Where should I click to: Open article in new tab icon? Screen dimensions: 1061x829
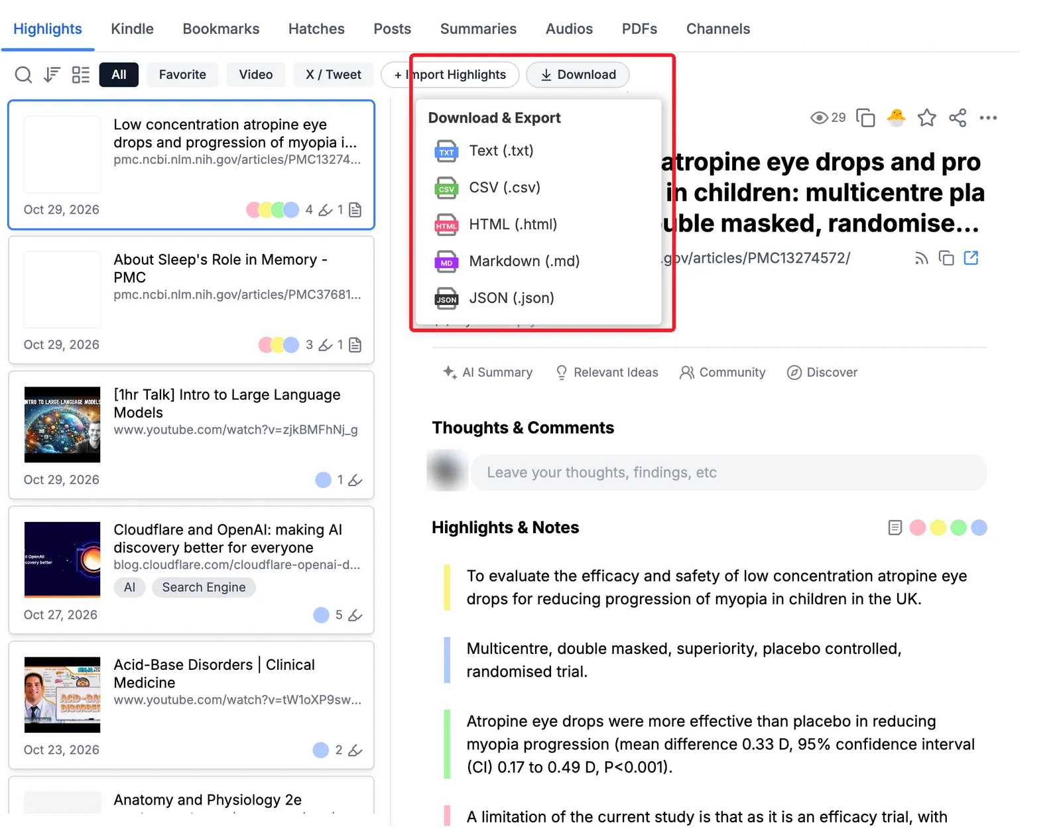coord(971,258)
